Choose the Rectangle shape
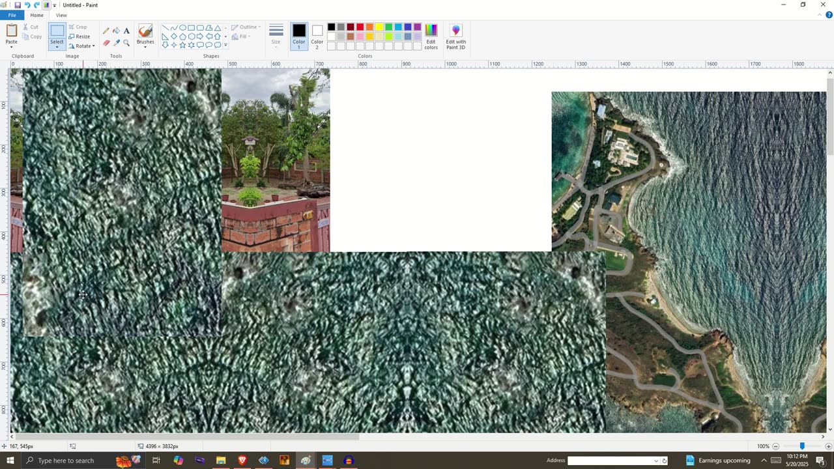834x469 pixels. (192, 28)
